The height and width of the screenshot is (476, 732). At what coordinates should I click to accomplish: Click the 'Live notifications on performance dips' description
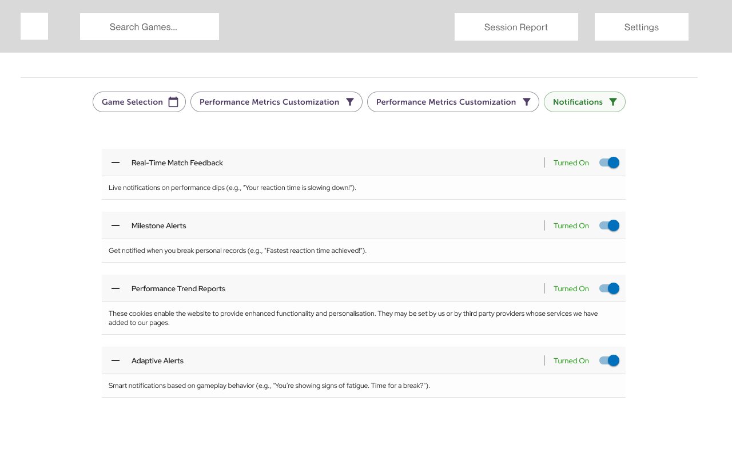pyautogui.click(x=232, y=188)
